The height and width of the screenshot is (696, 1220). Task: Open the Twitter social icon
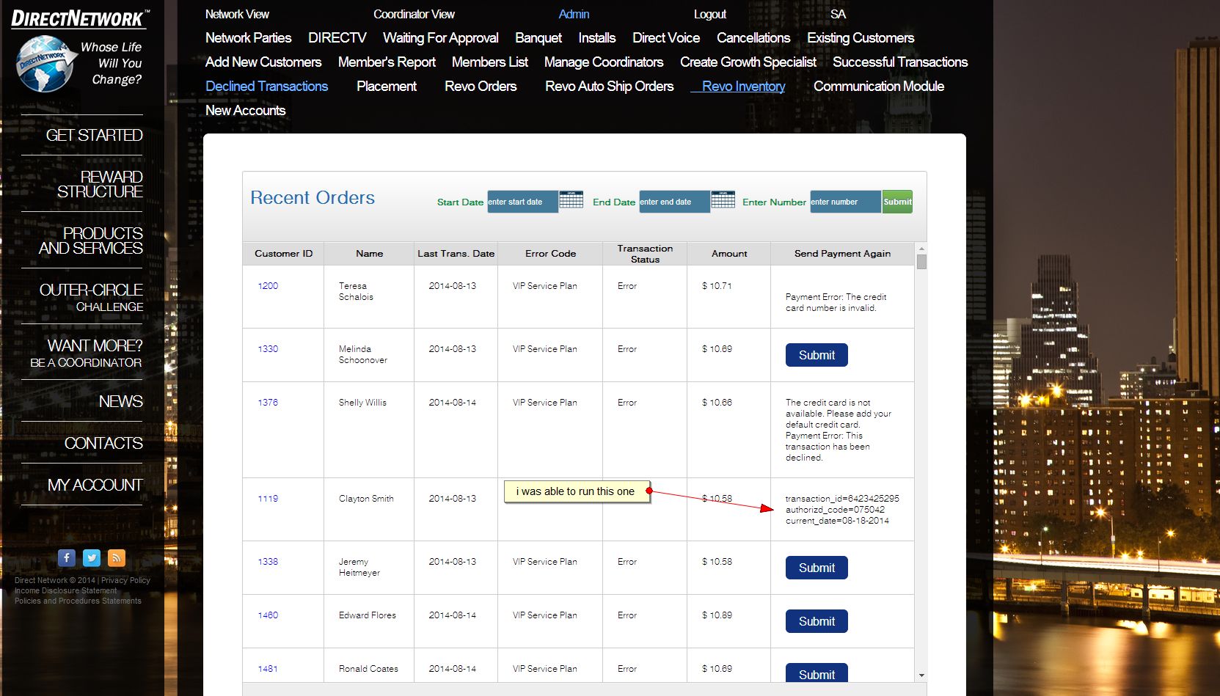click(92, 558)
